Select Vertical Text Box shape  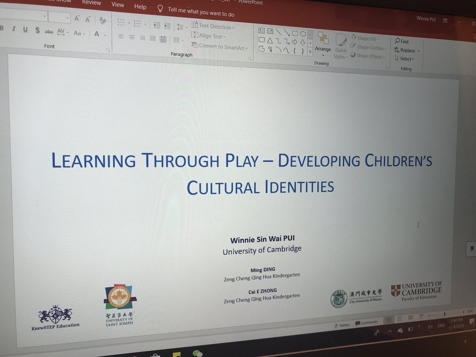click(270, 31)
